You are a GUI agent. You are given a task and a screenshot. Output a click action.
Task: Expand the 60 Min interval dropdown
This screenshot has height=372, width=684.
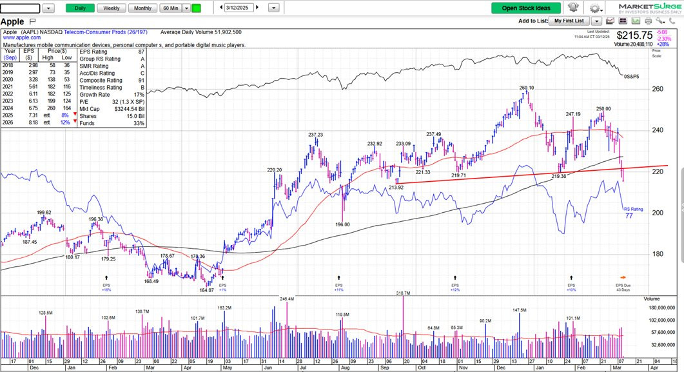click(186, 8)
